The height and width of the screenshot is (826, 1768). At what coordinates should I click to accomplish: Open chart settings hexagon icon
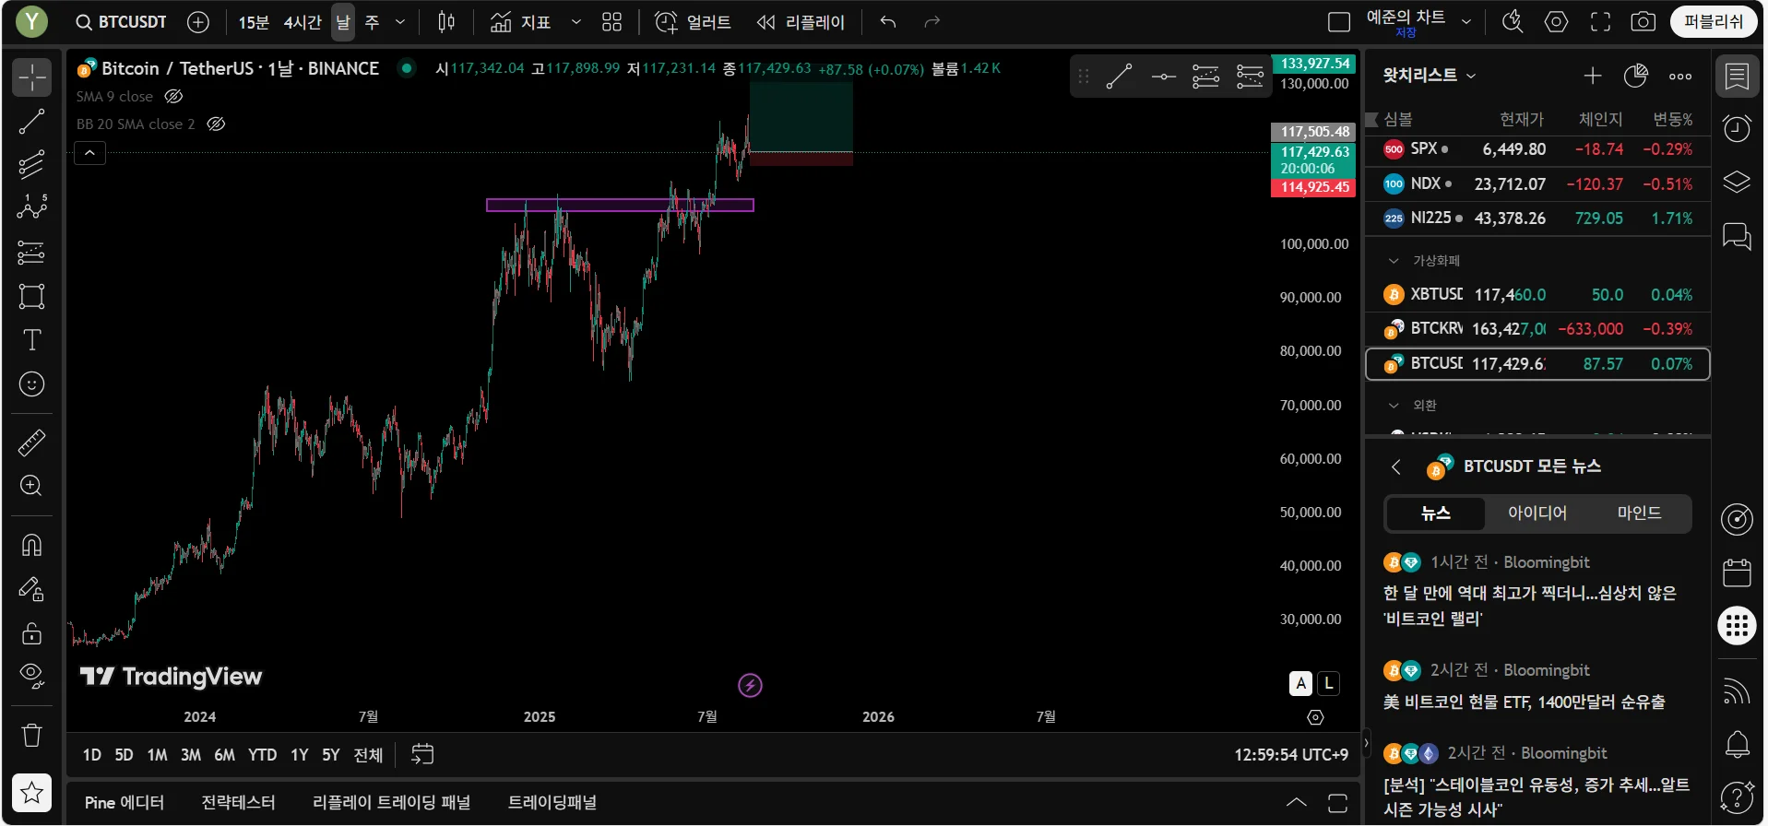coord(1557,22)
